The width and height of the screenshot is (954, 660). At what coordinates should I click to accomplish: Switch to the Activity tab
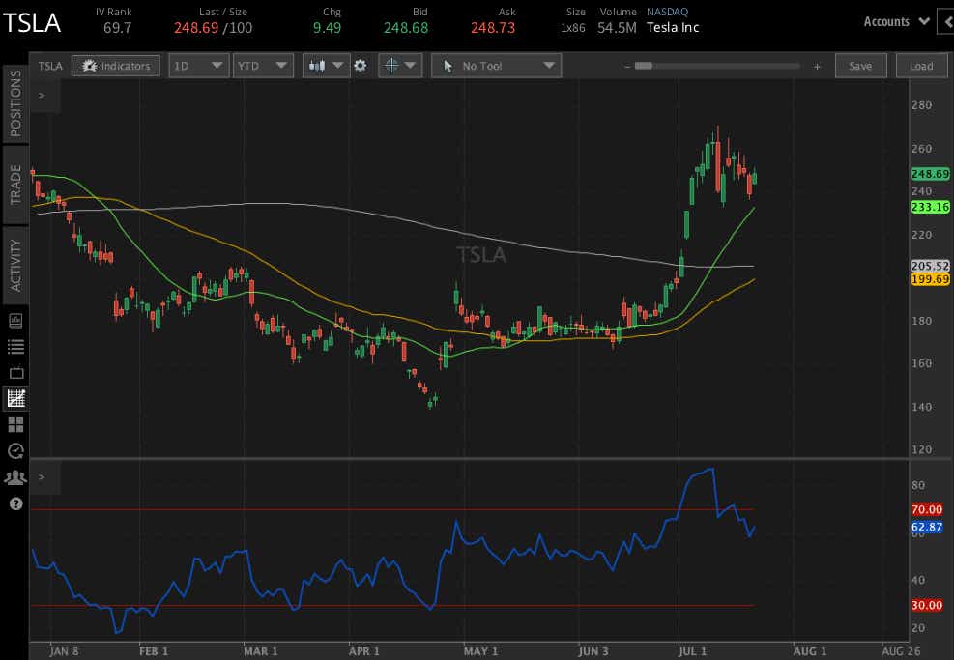coord(15,265)
